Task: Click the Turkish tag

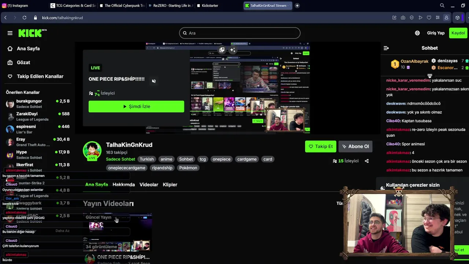Action: [147, 159]
